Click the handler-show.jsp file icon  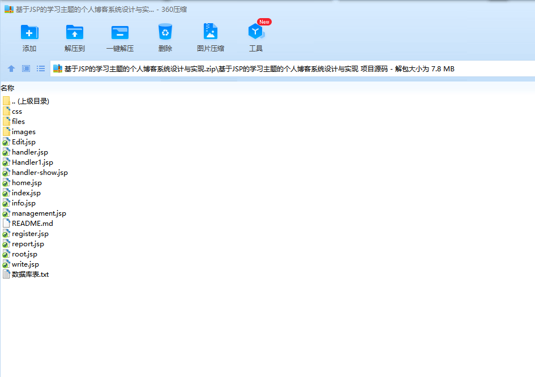pyautogui.click(x=6, y=173)
